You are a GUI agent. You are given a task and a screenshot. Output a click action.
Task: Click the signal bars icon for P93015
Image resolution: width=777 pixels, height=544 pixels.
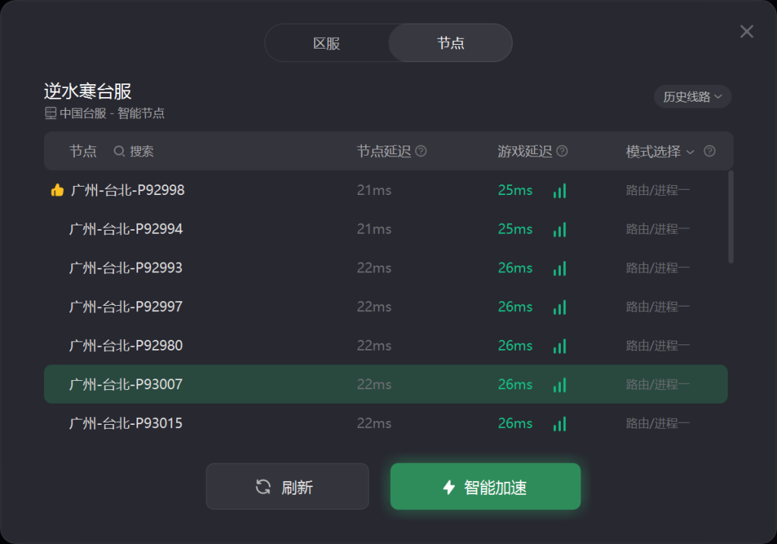coord(560,423)
